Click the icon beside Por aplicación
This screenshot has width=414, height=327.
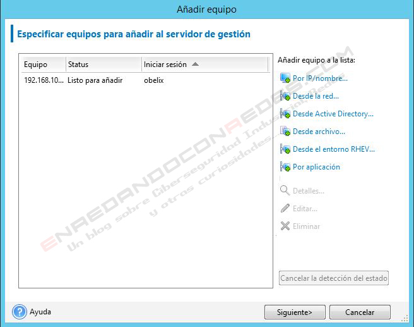[285, 167]
